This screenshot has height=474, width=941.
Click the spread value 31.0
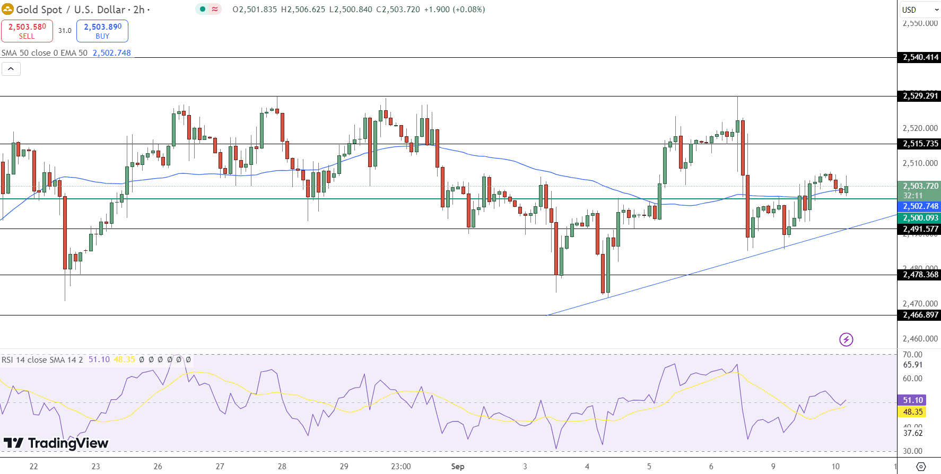(65, 31)
